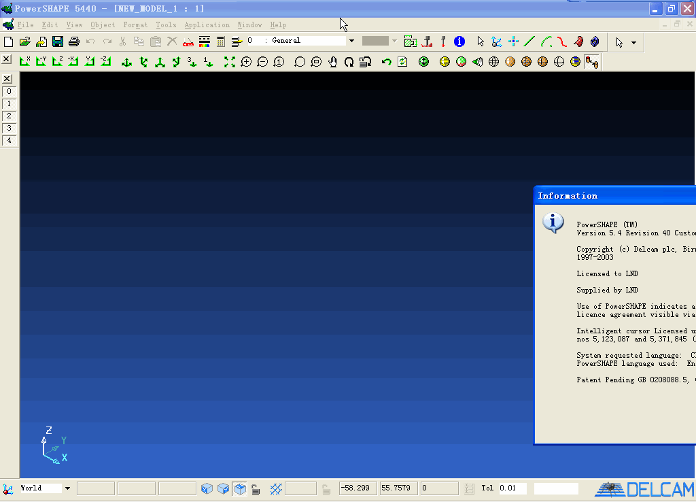This screenshot has width=696, height=502.
Task: Open the Swiss-knife tools icon
Action: click(188, 41)
